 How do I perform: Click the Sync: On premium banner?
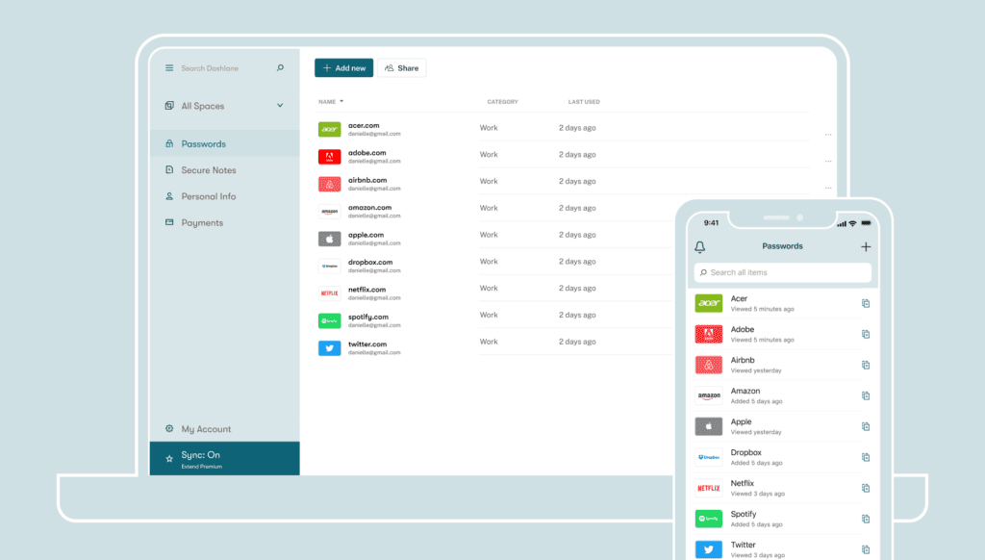pyautogui.click(x=224, y=459)
